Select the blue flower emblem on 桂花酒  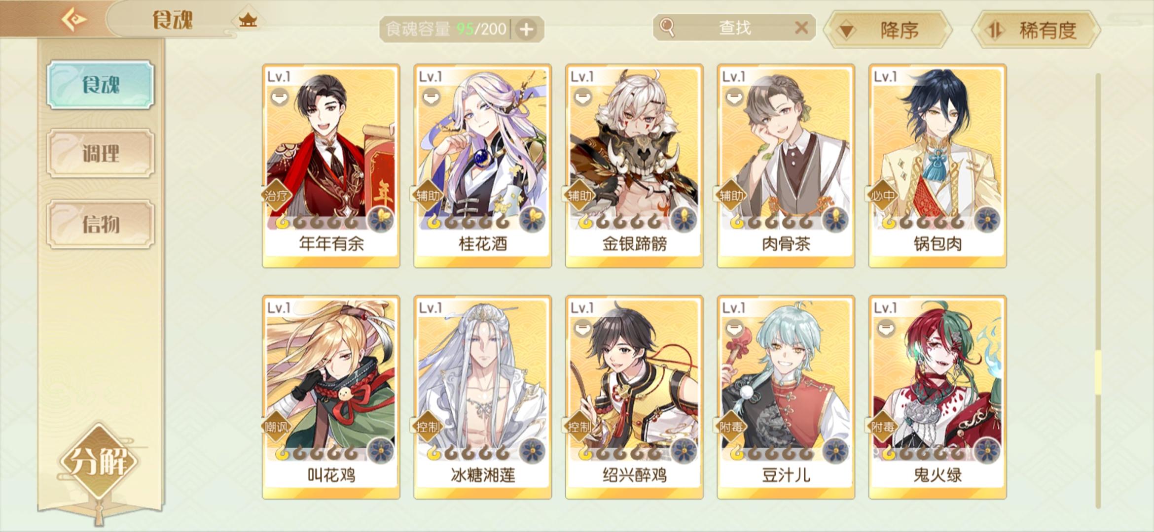click(x=532, y=219)
